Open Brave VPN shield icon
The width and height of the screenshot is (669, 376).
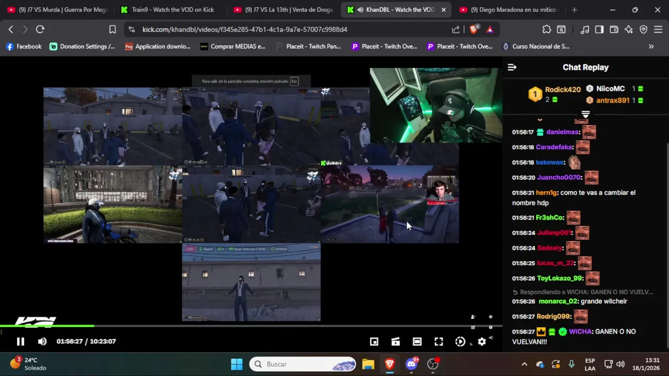click(x=643, y=29)
